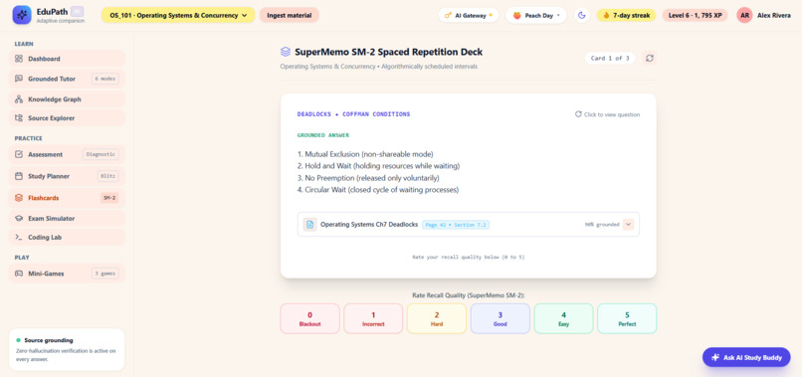802x377 pixels.
Task: Click the green Source grounding status dot
Action: (19, 340)
